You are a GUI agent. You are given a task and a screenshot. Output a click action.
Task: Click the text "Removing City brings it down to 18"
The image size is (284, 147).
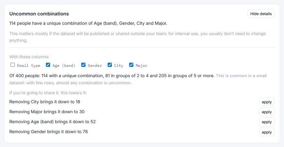pyautogui.click(x=45, y=102)
